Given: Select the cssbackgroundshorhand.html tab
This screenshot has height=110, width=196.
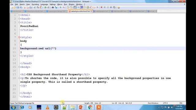Looking at the screenshot, I should pos(80,11).
